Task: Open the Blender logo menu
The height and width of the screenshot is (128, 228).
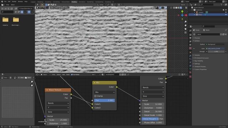Action: (x=2, y=1)
